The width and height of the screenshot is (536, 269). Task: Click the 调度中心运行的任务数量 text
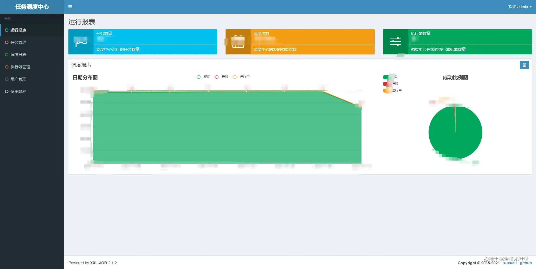(x=118, y=49)
